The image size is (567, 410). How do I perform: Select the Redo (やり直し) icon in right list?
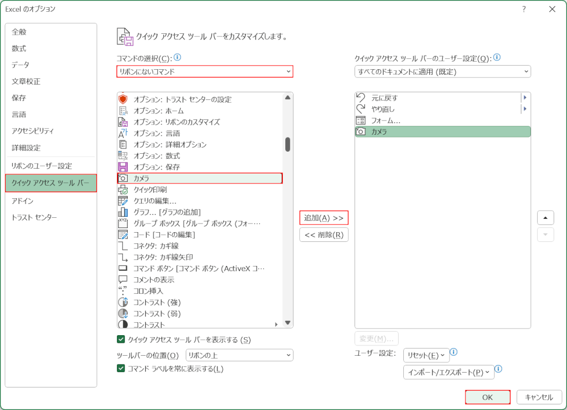pyautogui.click(x=361, y=109)
